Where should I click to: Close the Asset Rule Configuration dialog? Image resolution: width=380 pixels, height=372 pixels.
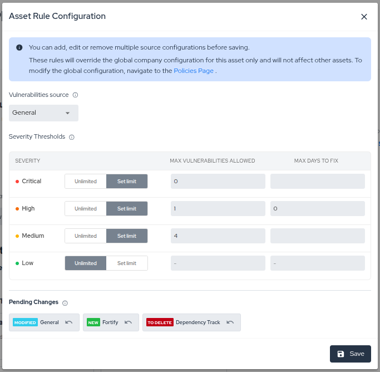[x=364, y=17]
